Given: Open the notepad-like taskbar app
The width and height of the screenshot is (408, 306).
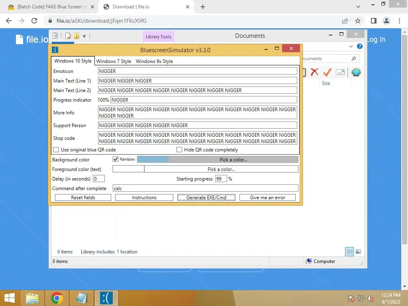Looking at the screenshot, I should (x=81, y=298).
